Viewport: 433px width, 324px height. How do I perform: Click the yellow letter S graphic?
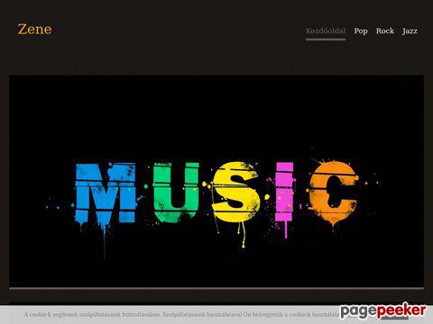tap(235, 192)
